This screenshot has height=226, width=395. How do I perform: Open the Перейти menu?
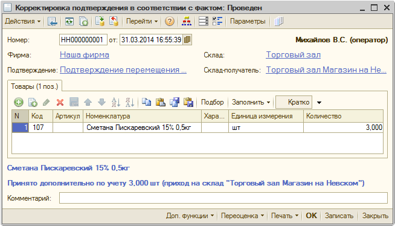tap(142, 21)
